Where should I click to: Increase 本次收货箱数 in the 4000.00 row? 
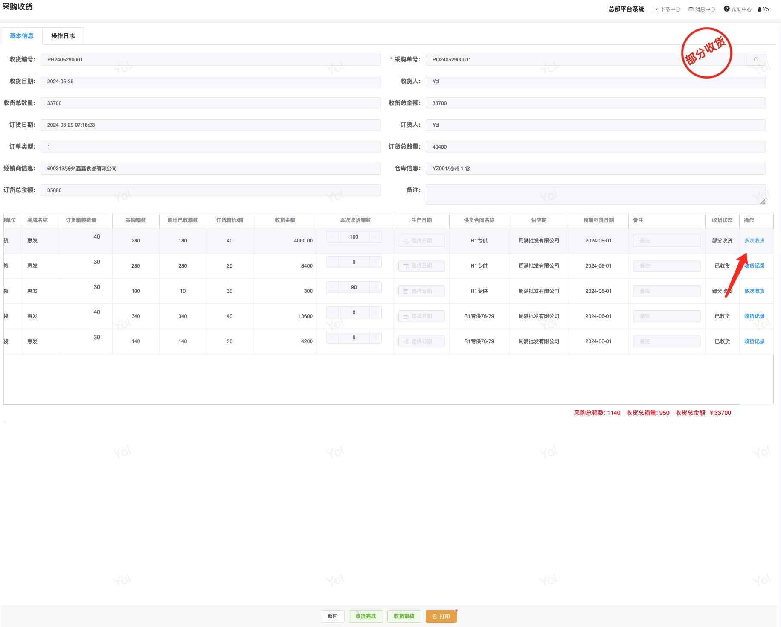[x=375, y=237]
